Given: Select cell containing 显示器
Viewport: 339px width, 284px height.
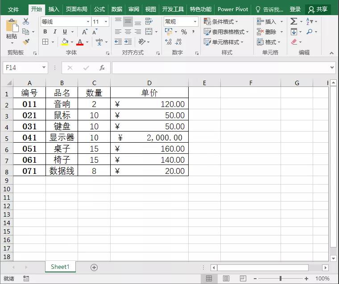Looking at the screenshot, I should tap(62, 137).
